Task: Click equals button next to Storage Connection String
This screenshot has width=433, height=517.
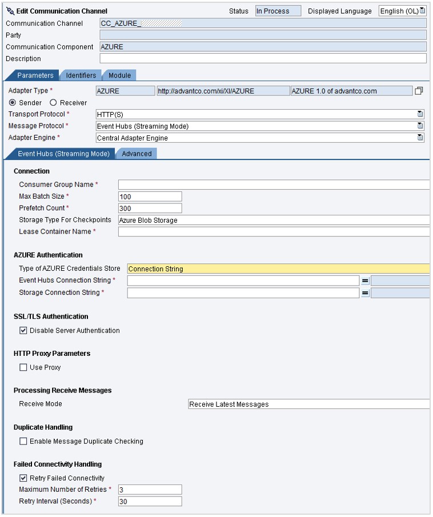Action: [x=365, y=293]
